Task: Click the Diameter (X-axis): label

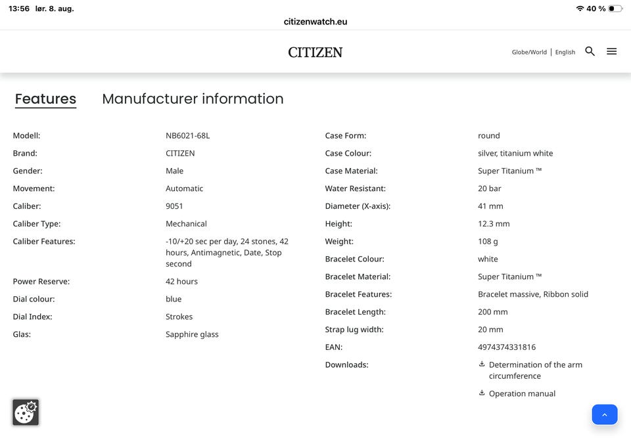Action: pyautogui.click(x=358, y=206)
